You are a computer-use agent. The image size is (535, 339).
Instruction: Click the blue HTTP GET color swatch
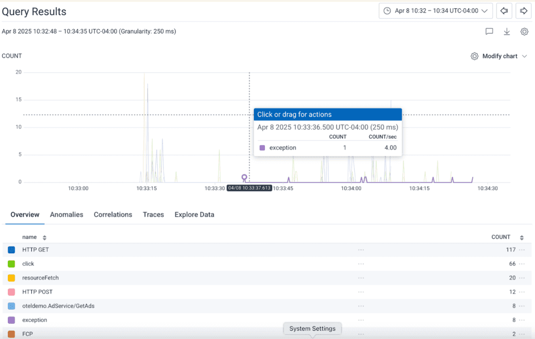[x=11, y=250]
